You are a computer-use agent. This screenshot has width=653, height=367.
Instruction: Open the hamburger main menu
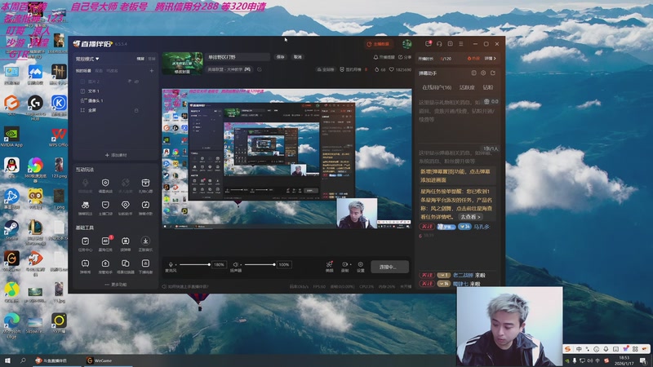click(461, 44)
